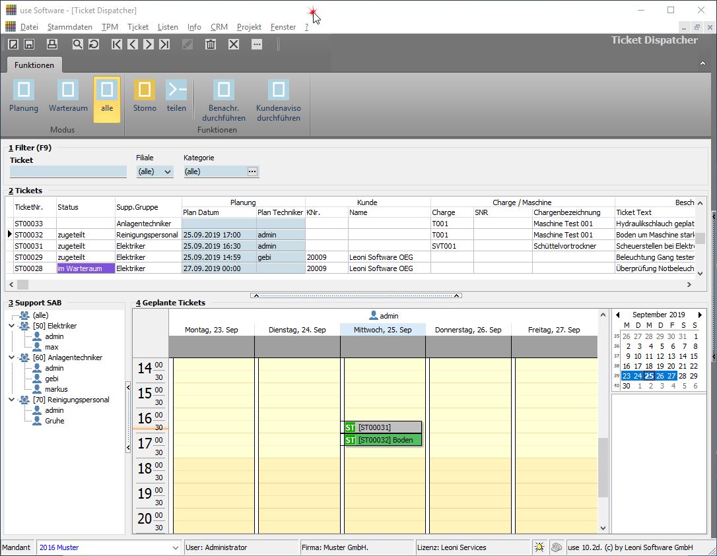
Task: Open the Mandant dropdown
Action: (x=175, y=547)
